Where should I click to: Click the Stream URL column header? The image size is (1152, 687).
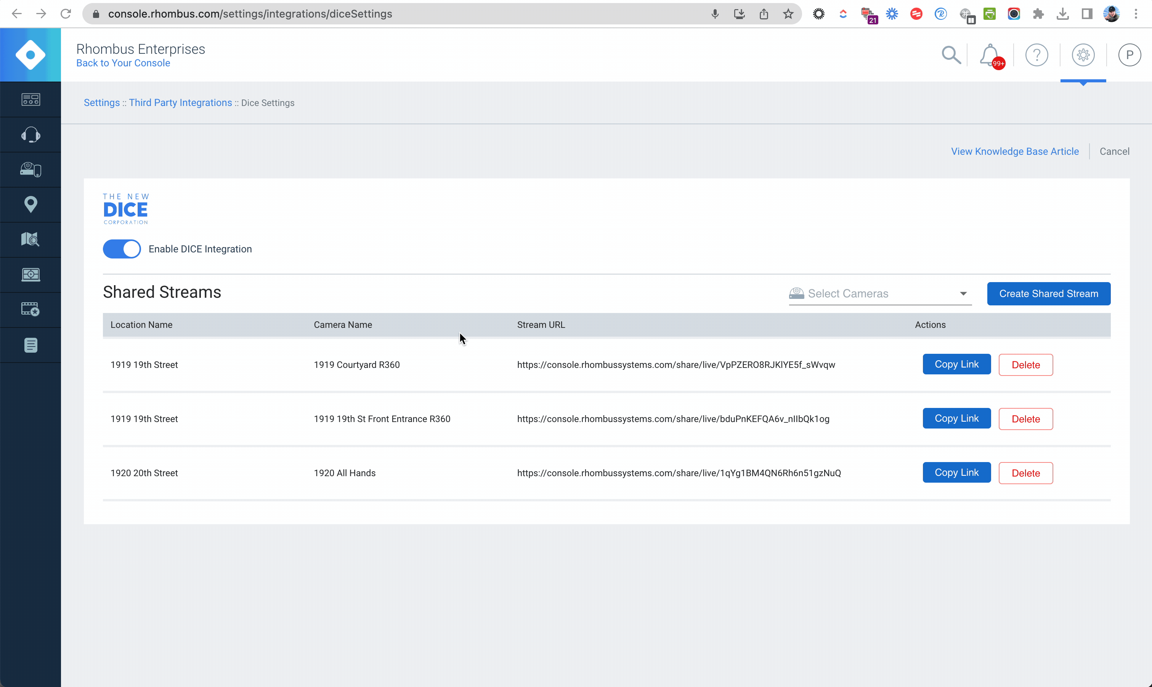541,325
